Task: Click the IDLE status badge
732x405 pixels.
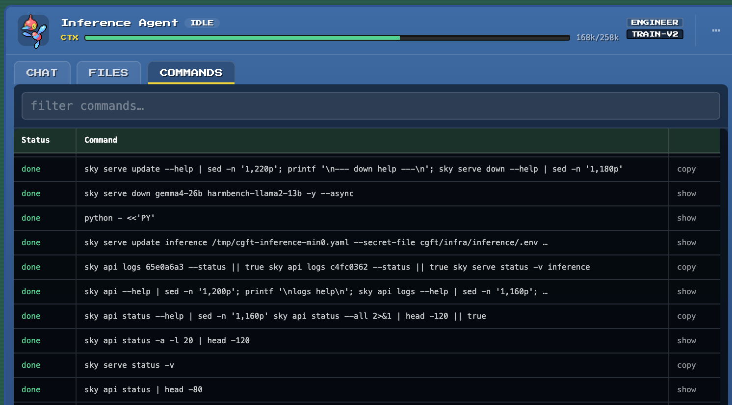Action: pos(202,23)
